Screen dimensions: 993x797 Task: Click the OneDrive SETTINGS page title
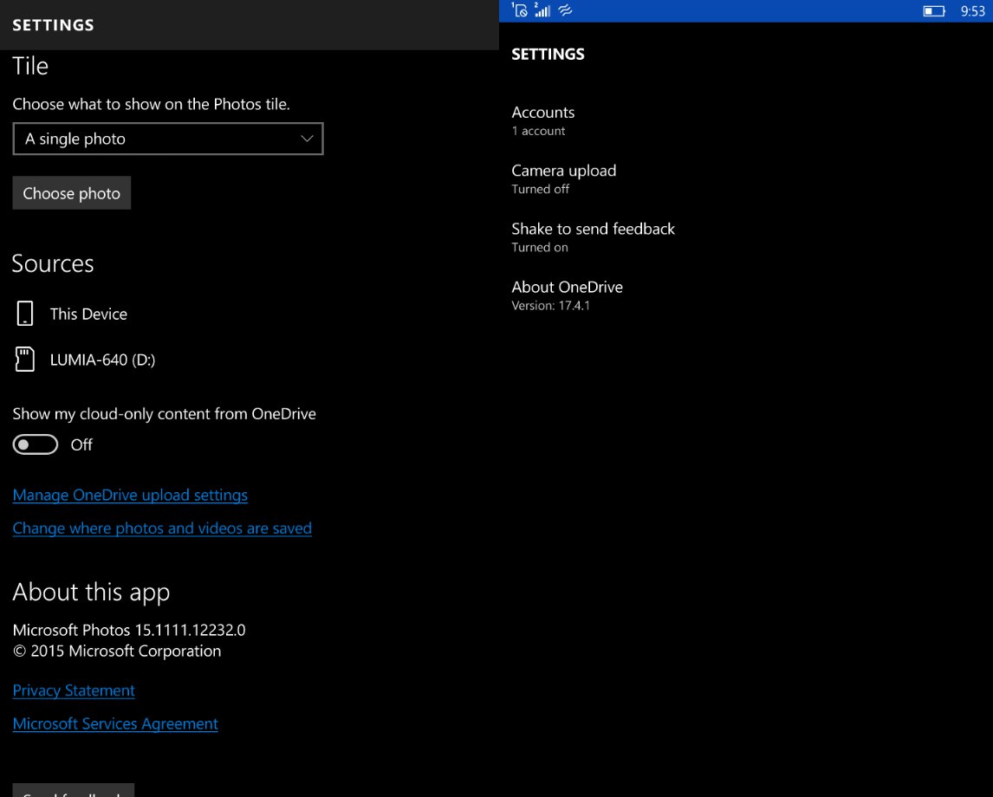[x=548, y=55]
